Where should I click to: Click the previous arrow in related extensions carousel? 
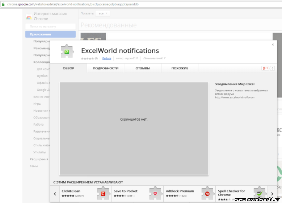click(x=55, y=194)
